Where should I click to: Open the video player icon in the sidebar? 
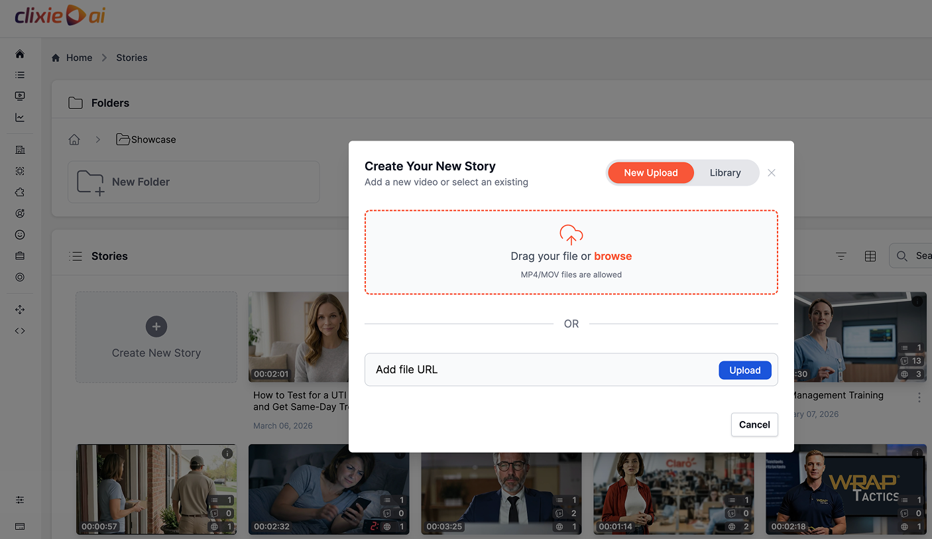click(20, 96)
